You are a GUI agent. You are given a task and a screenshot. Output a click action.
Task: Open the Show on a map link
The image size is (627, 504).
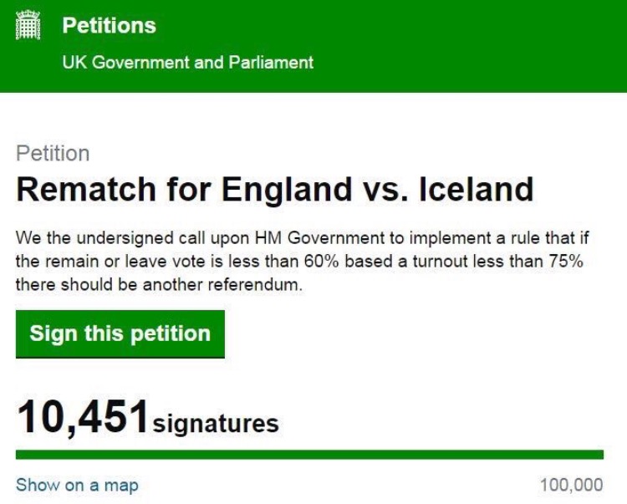[x=77, y=485]
